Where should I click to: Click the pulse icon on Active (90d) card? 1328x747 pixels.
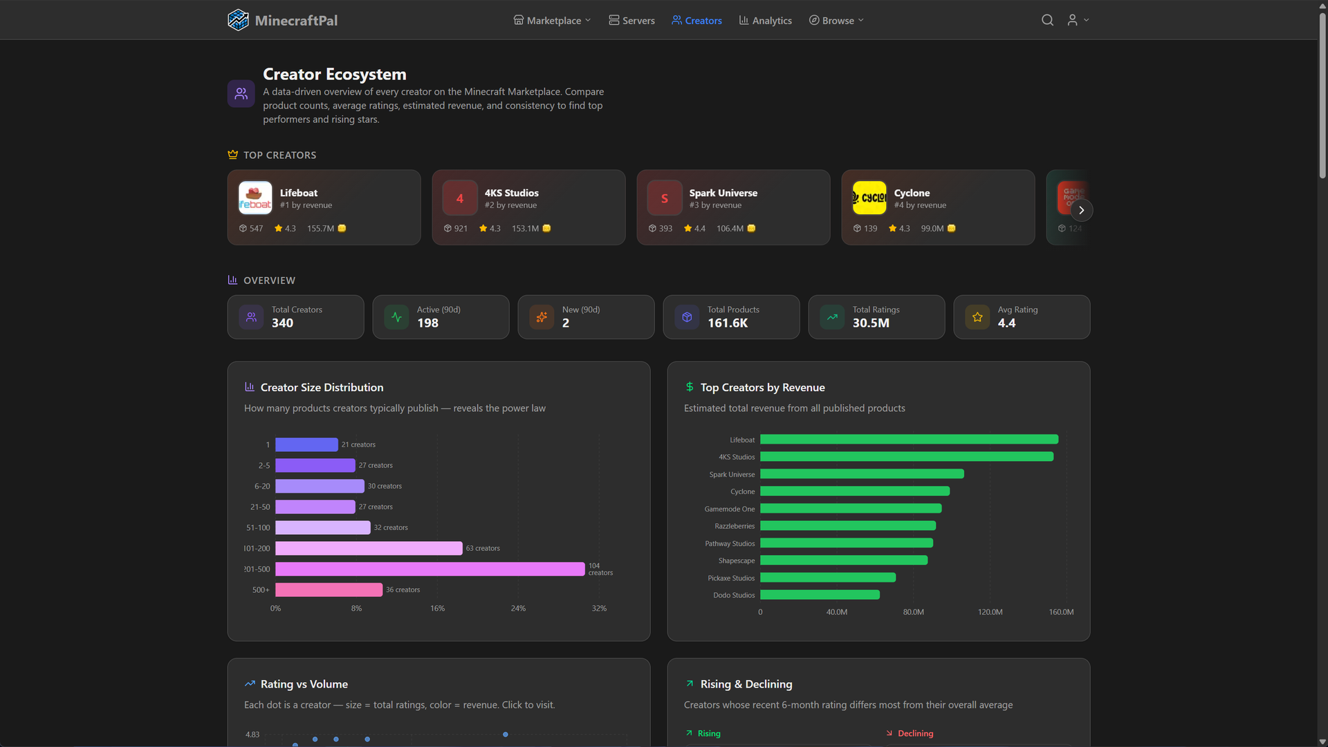(396, 317)
